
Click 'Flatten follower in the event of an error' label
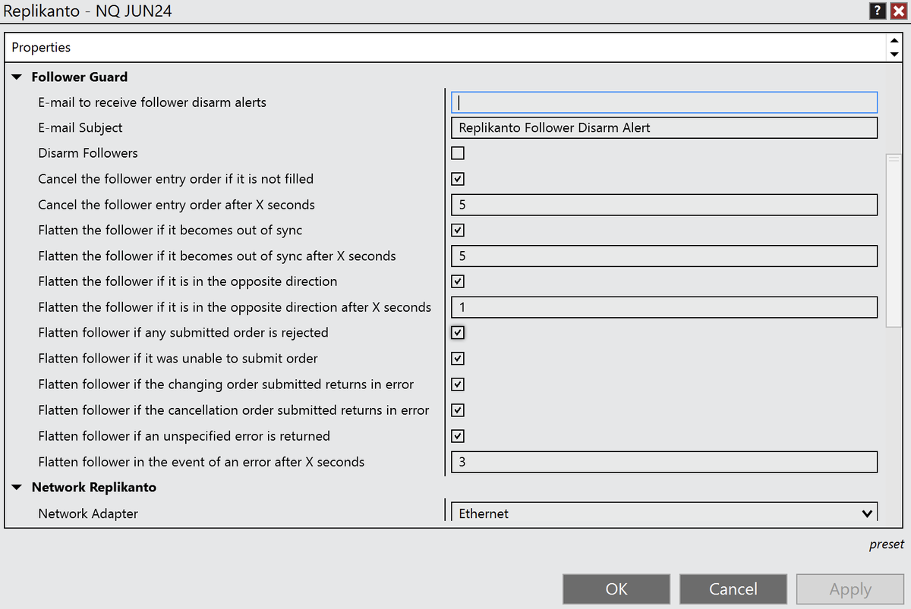[x=201, y=462]
